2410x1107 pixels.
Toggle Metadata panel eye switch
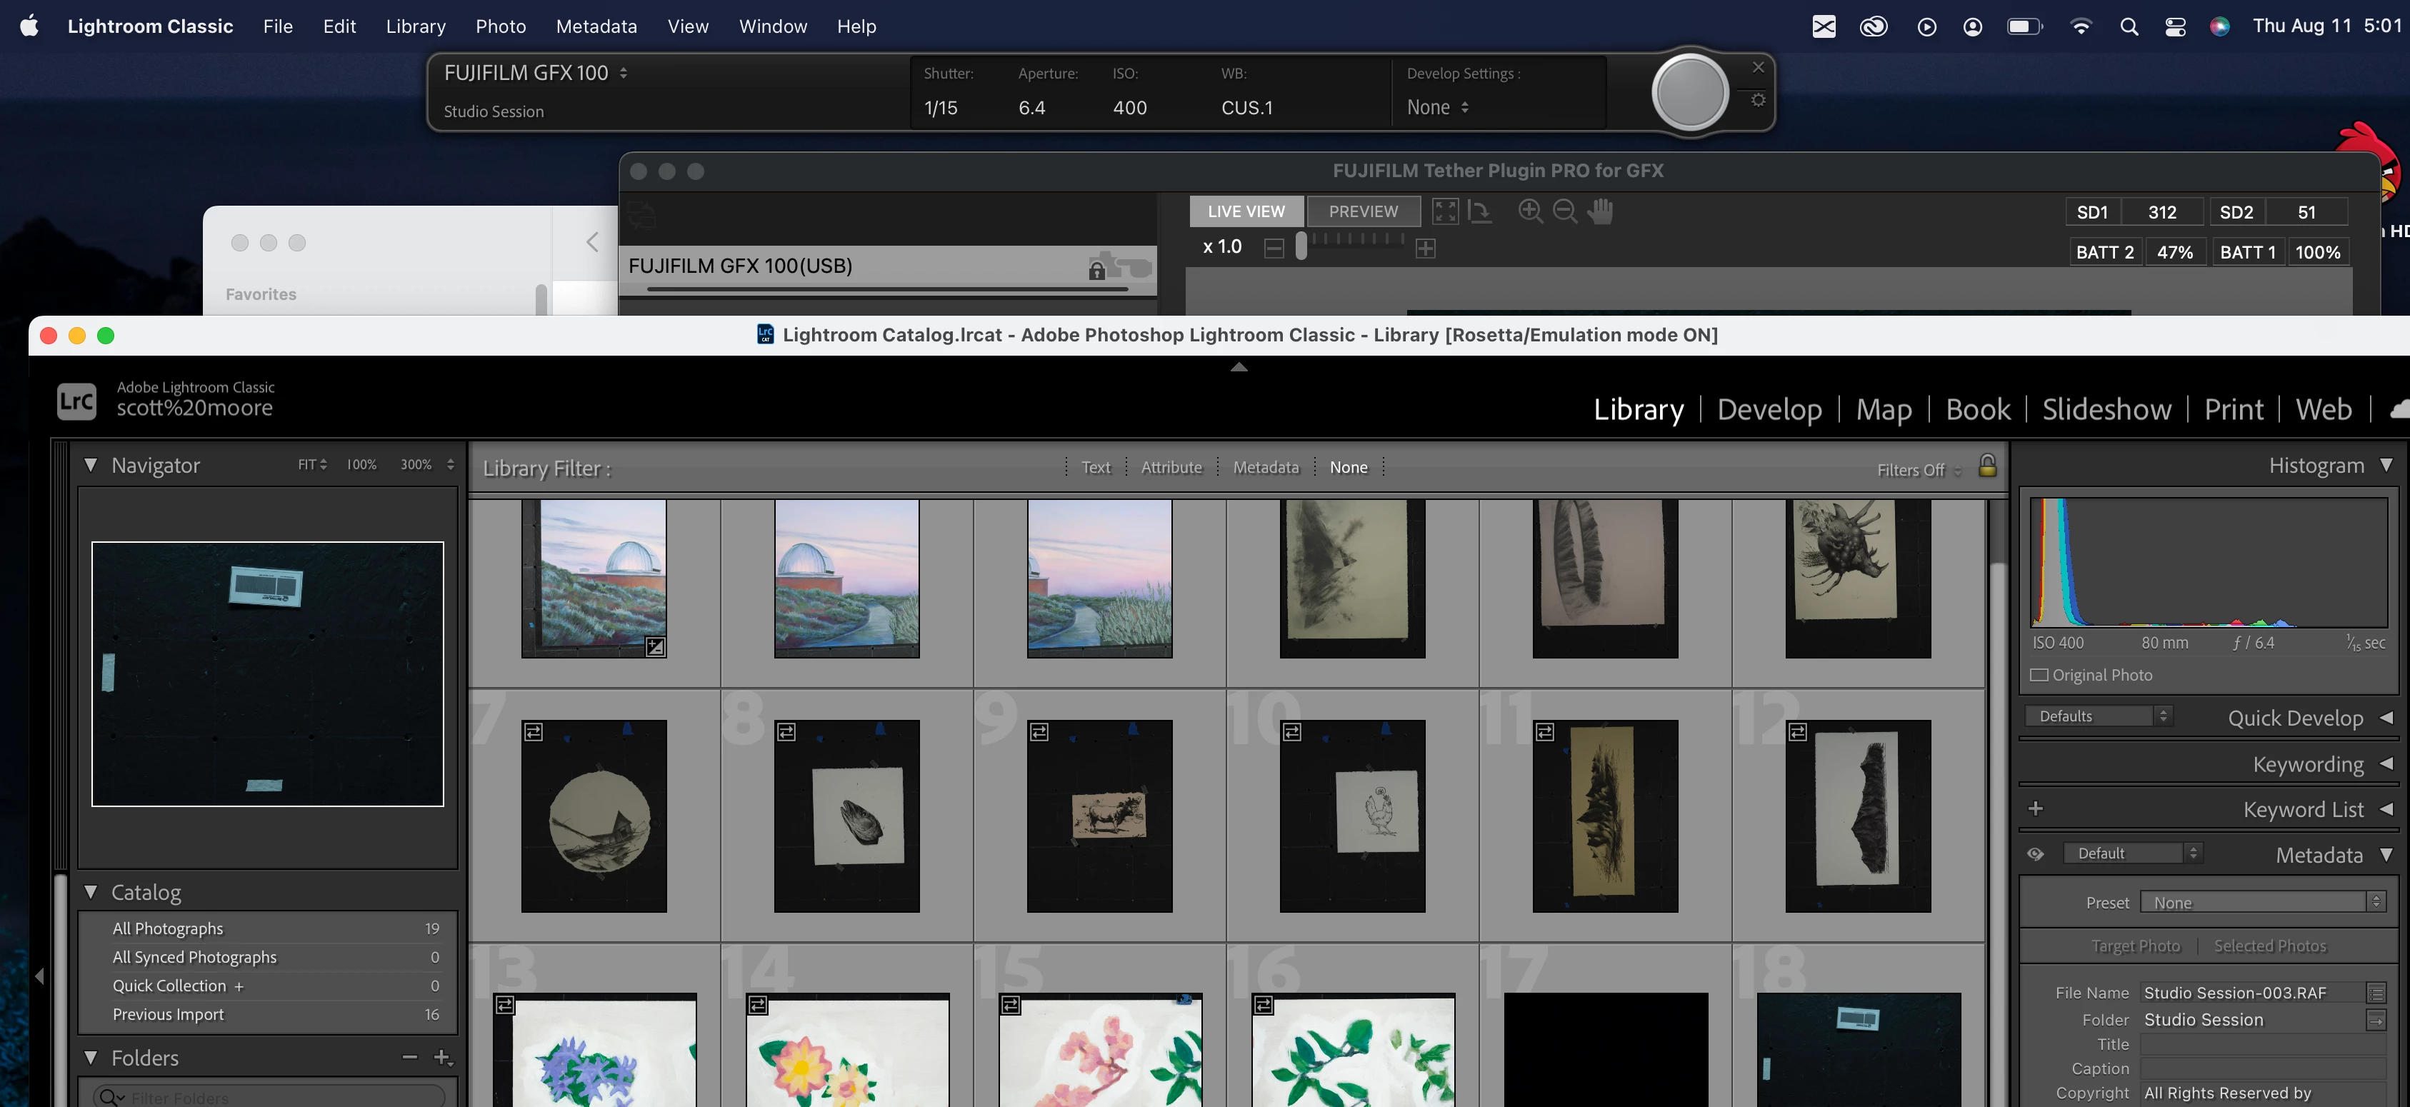coord(2036,853)
